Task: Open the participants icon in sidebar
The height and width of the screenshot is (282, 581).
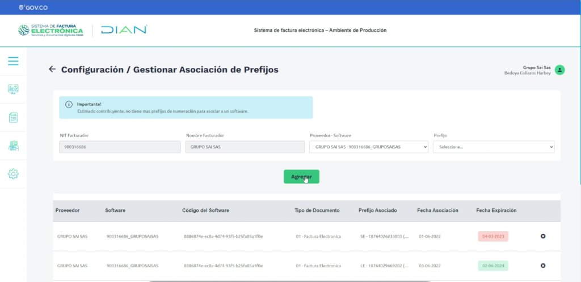Action: click(14, 146)
